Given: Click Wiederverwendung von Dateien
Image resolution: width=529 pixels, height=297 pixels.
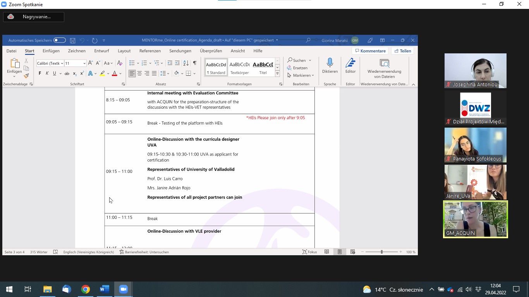Looking at the screenshot, I should pyautogui.click(x=384, y=68).
